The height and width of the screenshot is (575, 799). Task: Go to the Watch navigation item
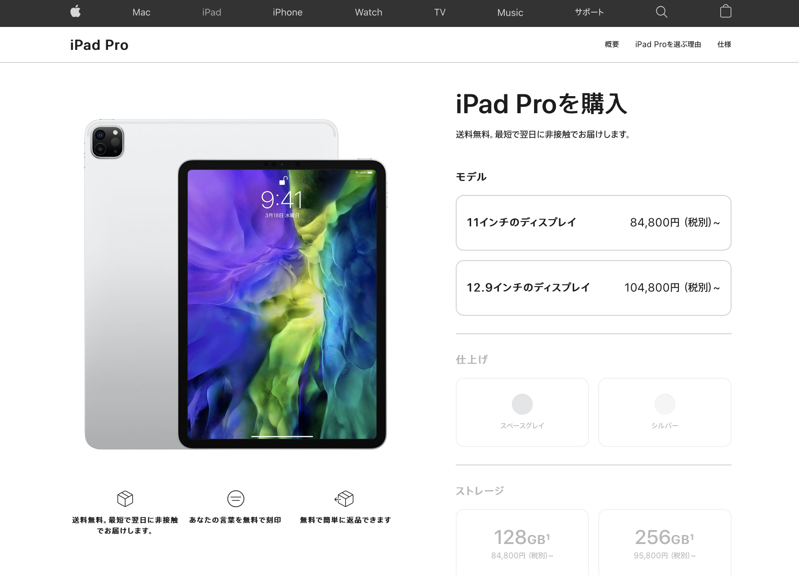[x=368, y=13]
